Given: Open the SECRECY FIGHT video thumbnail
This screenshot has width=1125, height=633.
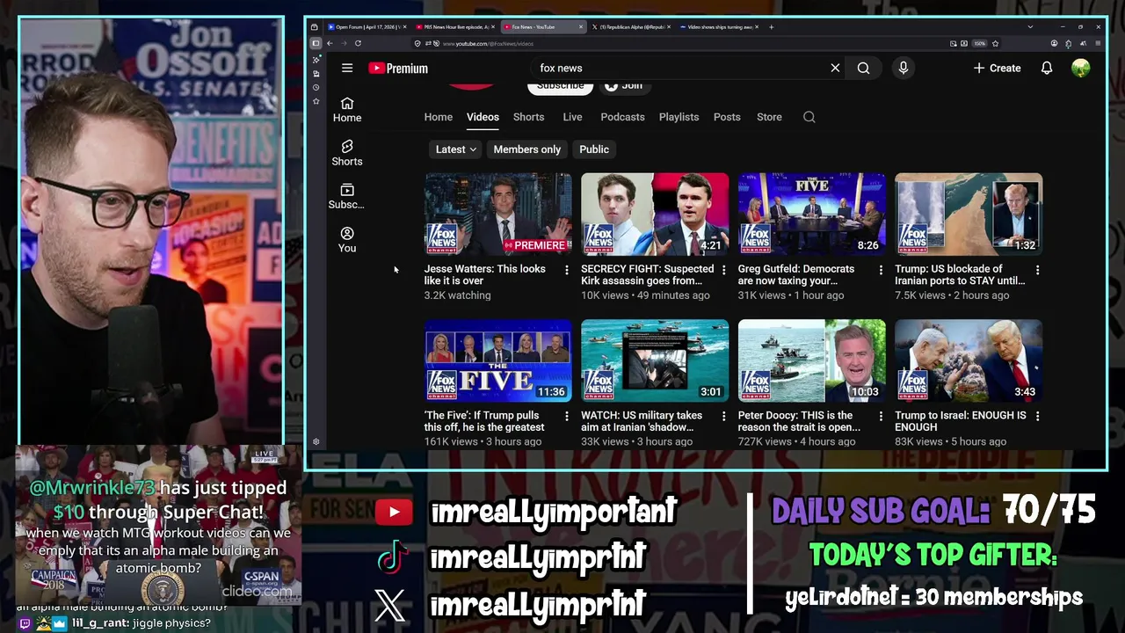Looking at the screenshot, I should pos(655,214).
